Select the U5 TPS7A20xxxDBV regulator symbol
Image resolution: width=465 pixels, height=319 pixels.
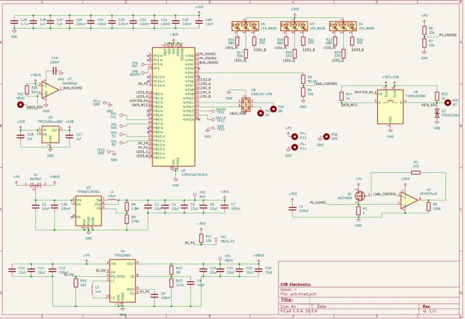click(50, 134)
